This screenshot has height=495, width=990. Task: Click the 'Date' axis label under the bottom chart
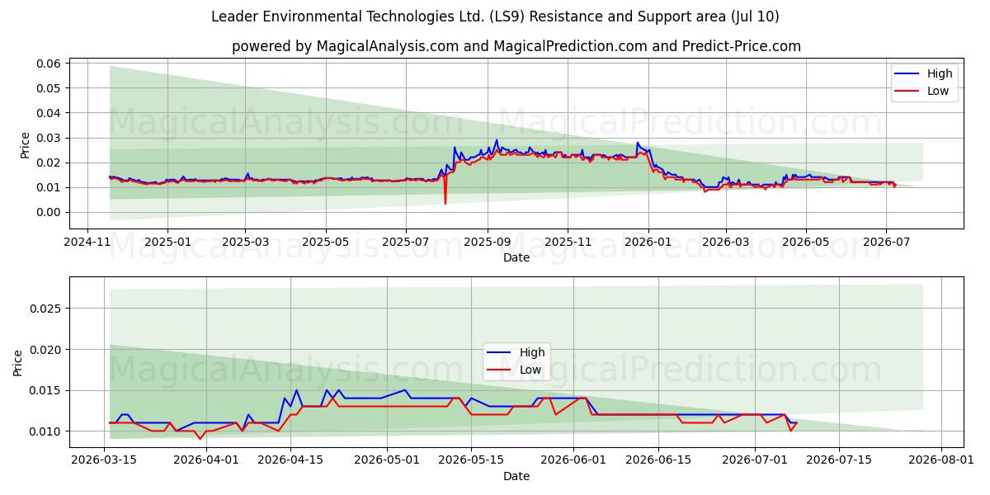[x=516, y=476]
